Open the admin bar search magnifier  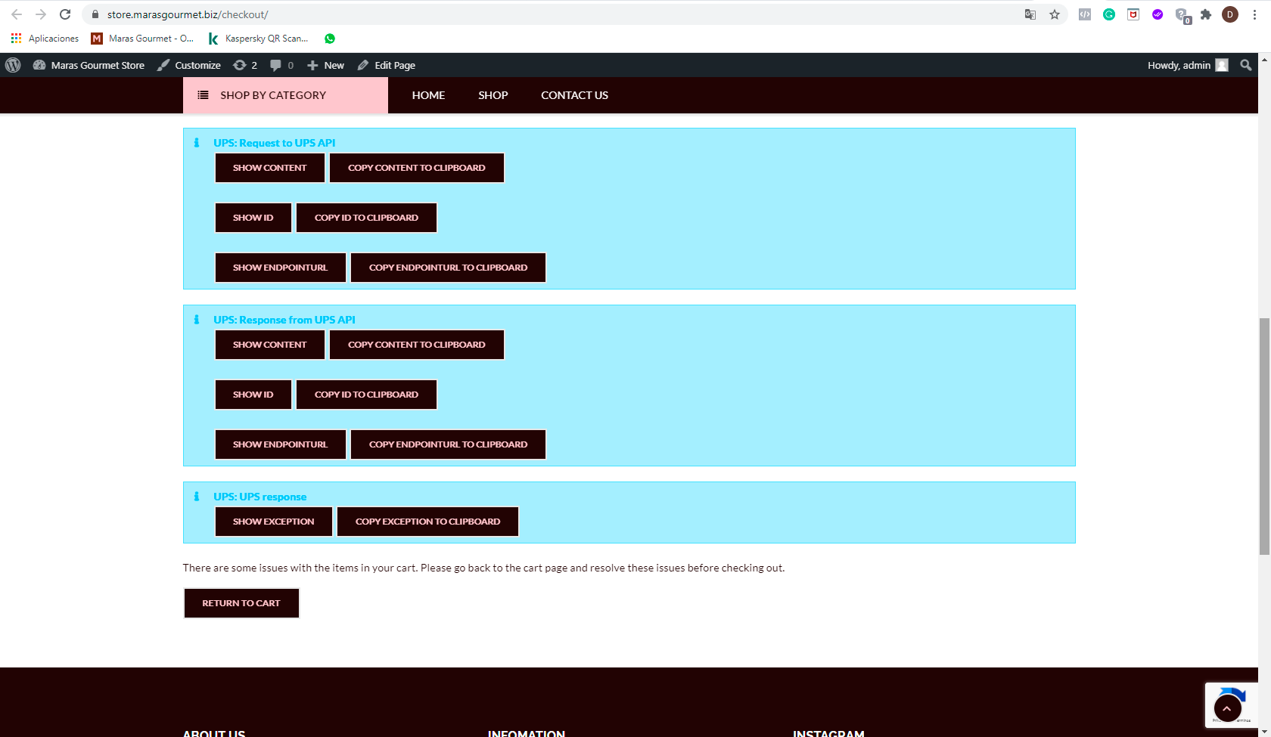pos(1246,65)
